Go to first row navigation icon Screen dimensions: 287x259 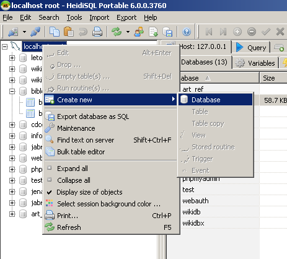point(209,32)
